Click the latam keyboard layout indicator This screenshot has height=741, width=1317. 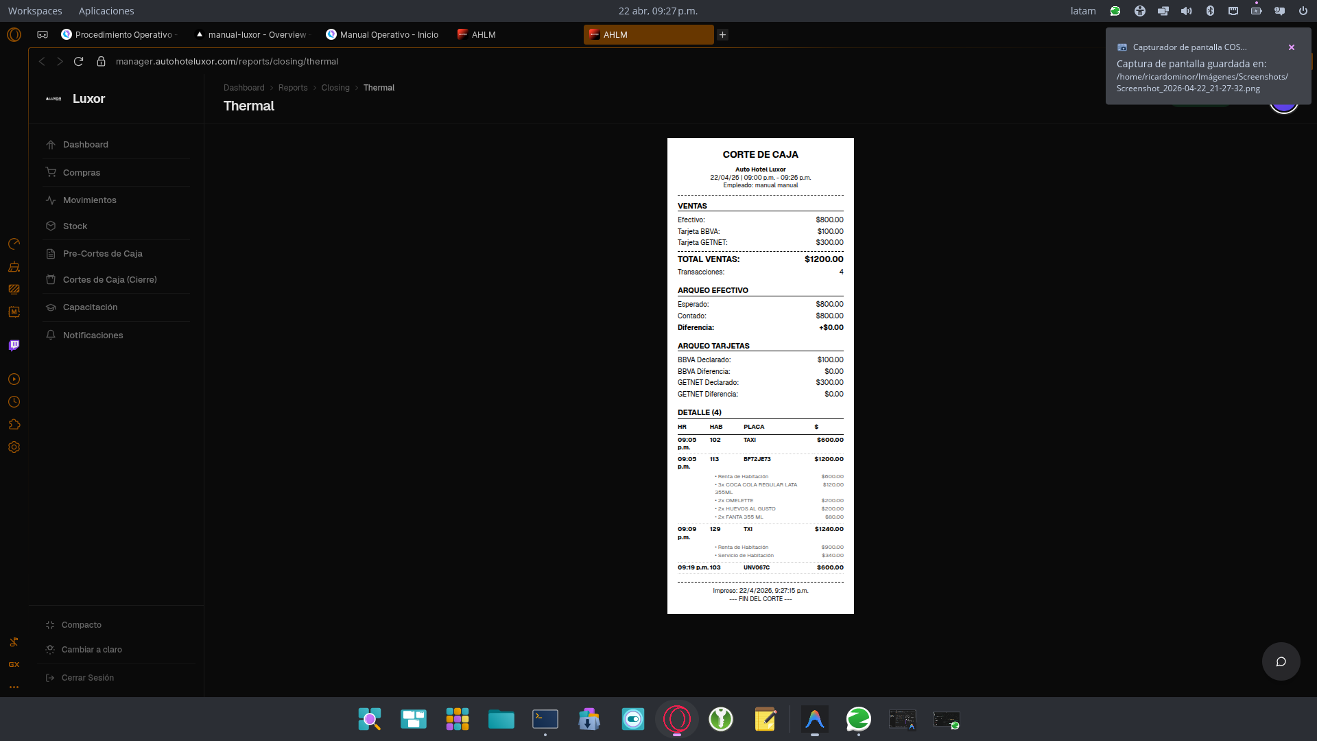1083,11
